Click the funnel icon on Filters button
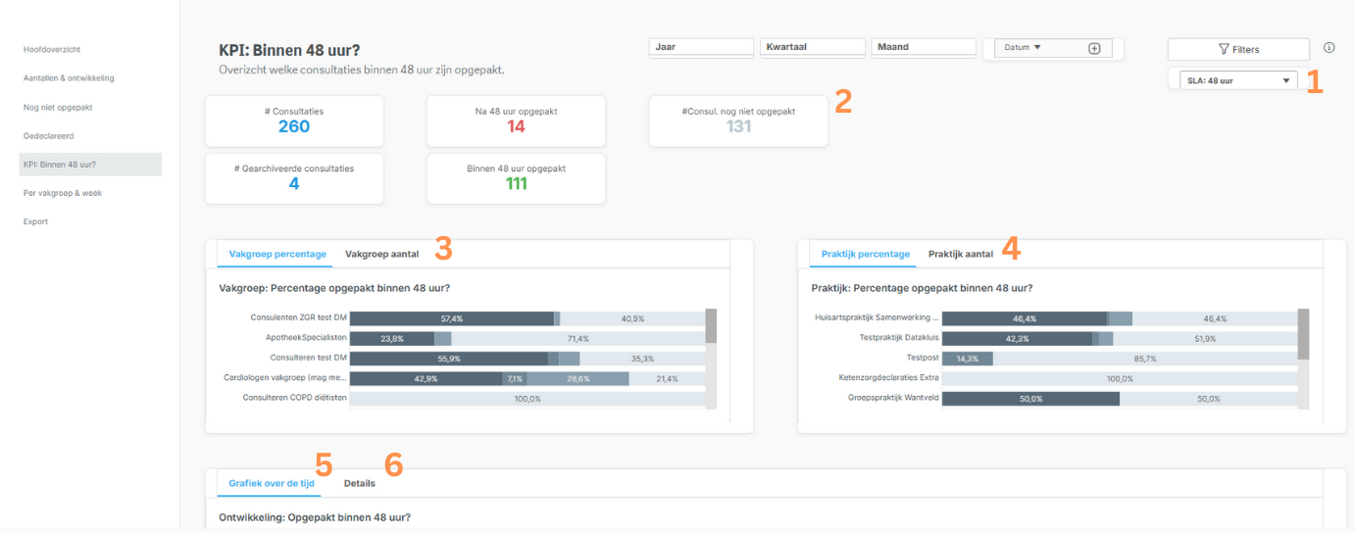The width and height of the screenshot is (1355, 534). click(1223, 49)
